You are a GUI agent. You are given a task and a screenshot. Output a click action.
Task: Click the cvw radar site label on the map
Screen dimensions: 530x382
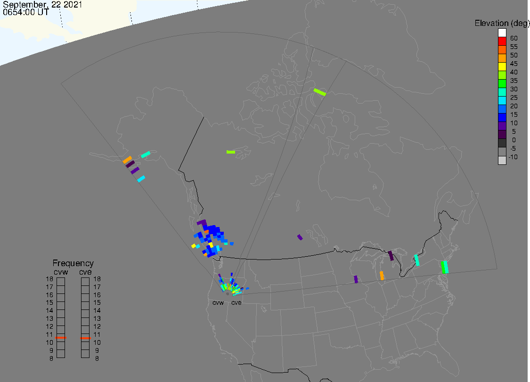[218, 302]
